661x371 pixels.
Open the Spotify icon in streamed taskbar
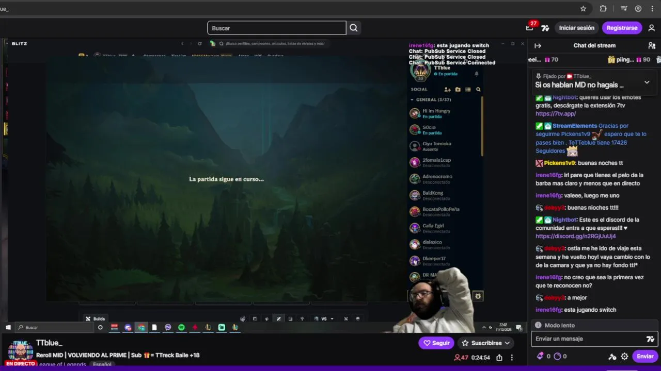tap(181, 327)
